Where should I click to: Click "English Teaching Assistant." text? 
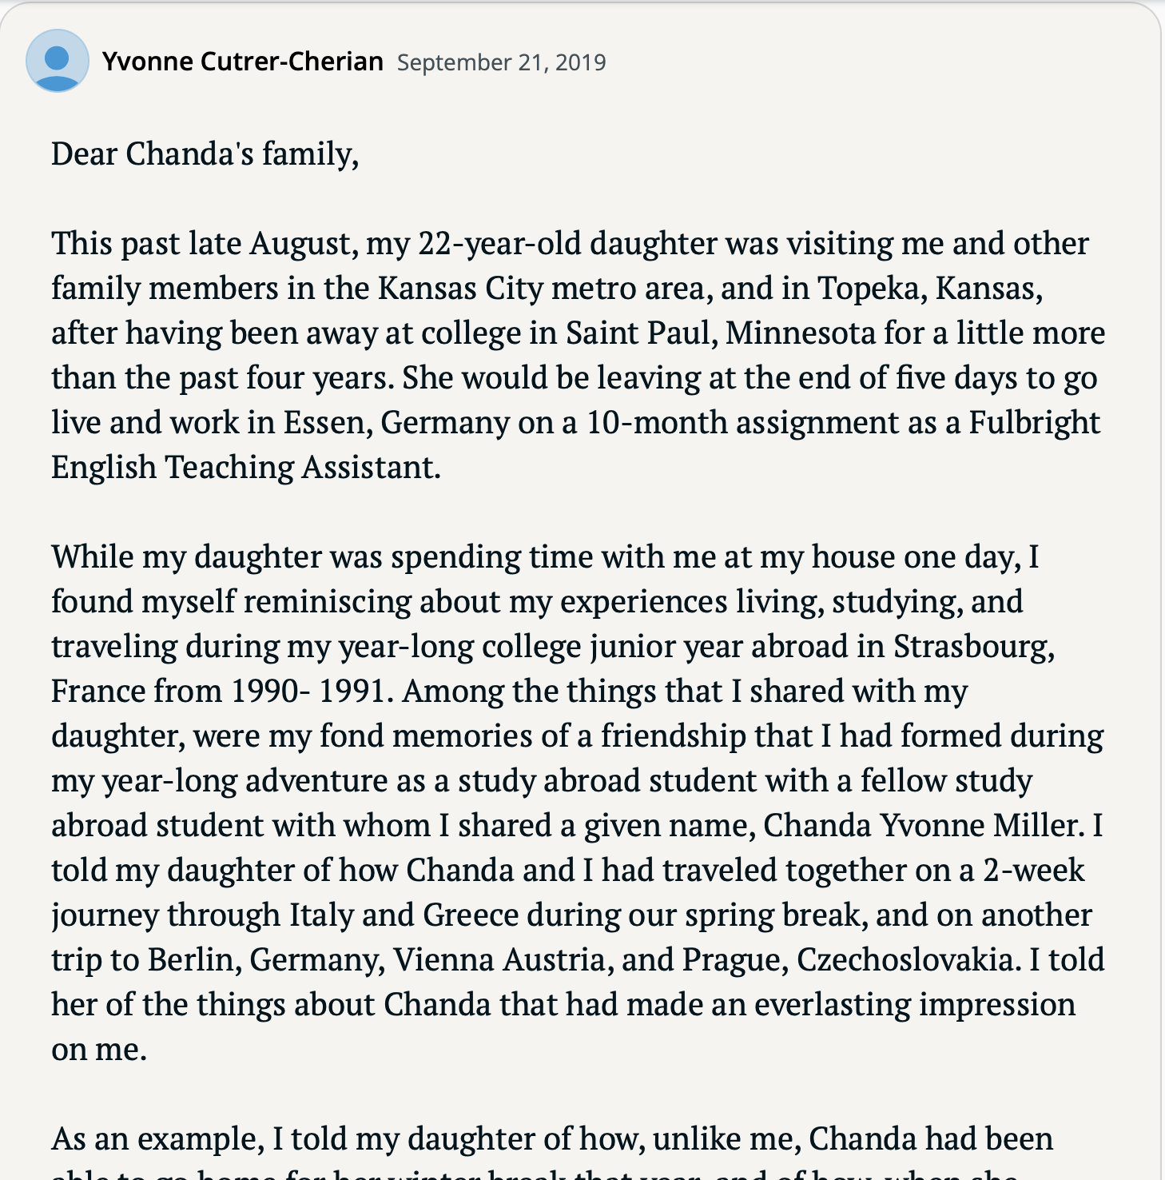click(245, 467)
